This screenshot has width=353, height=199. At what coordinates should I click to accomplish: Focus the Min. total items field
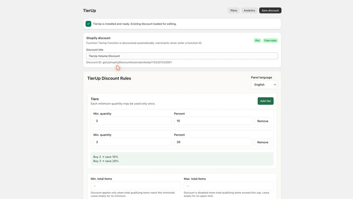[x=135, y=186]
